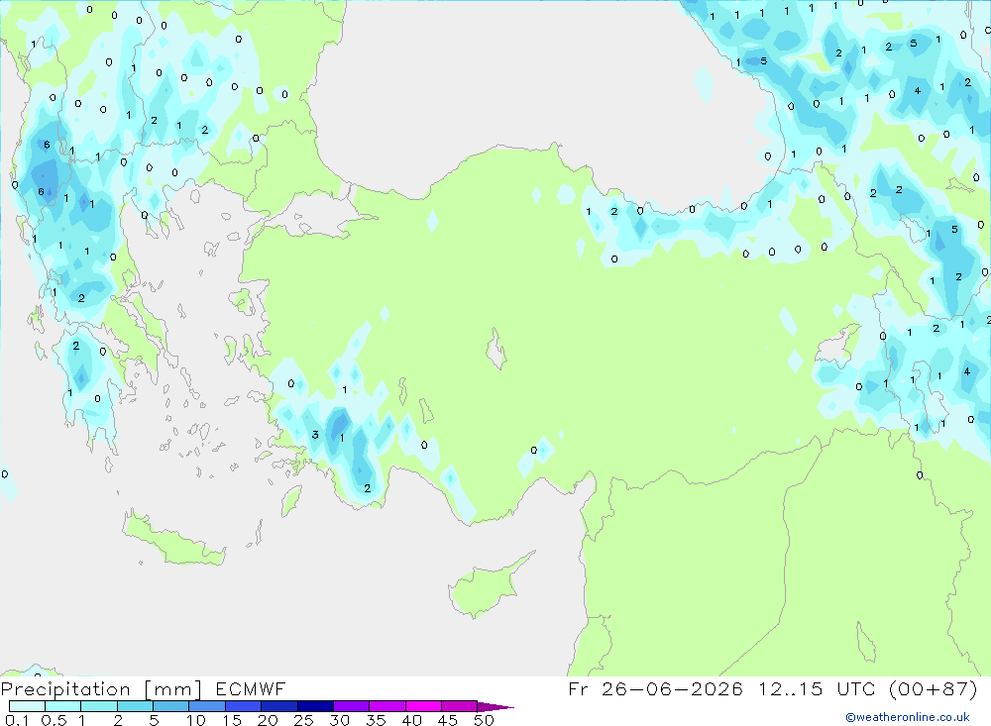Pick the 15–20 mm legend swatch

[244, 706]
